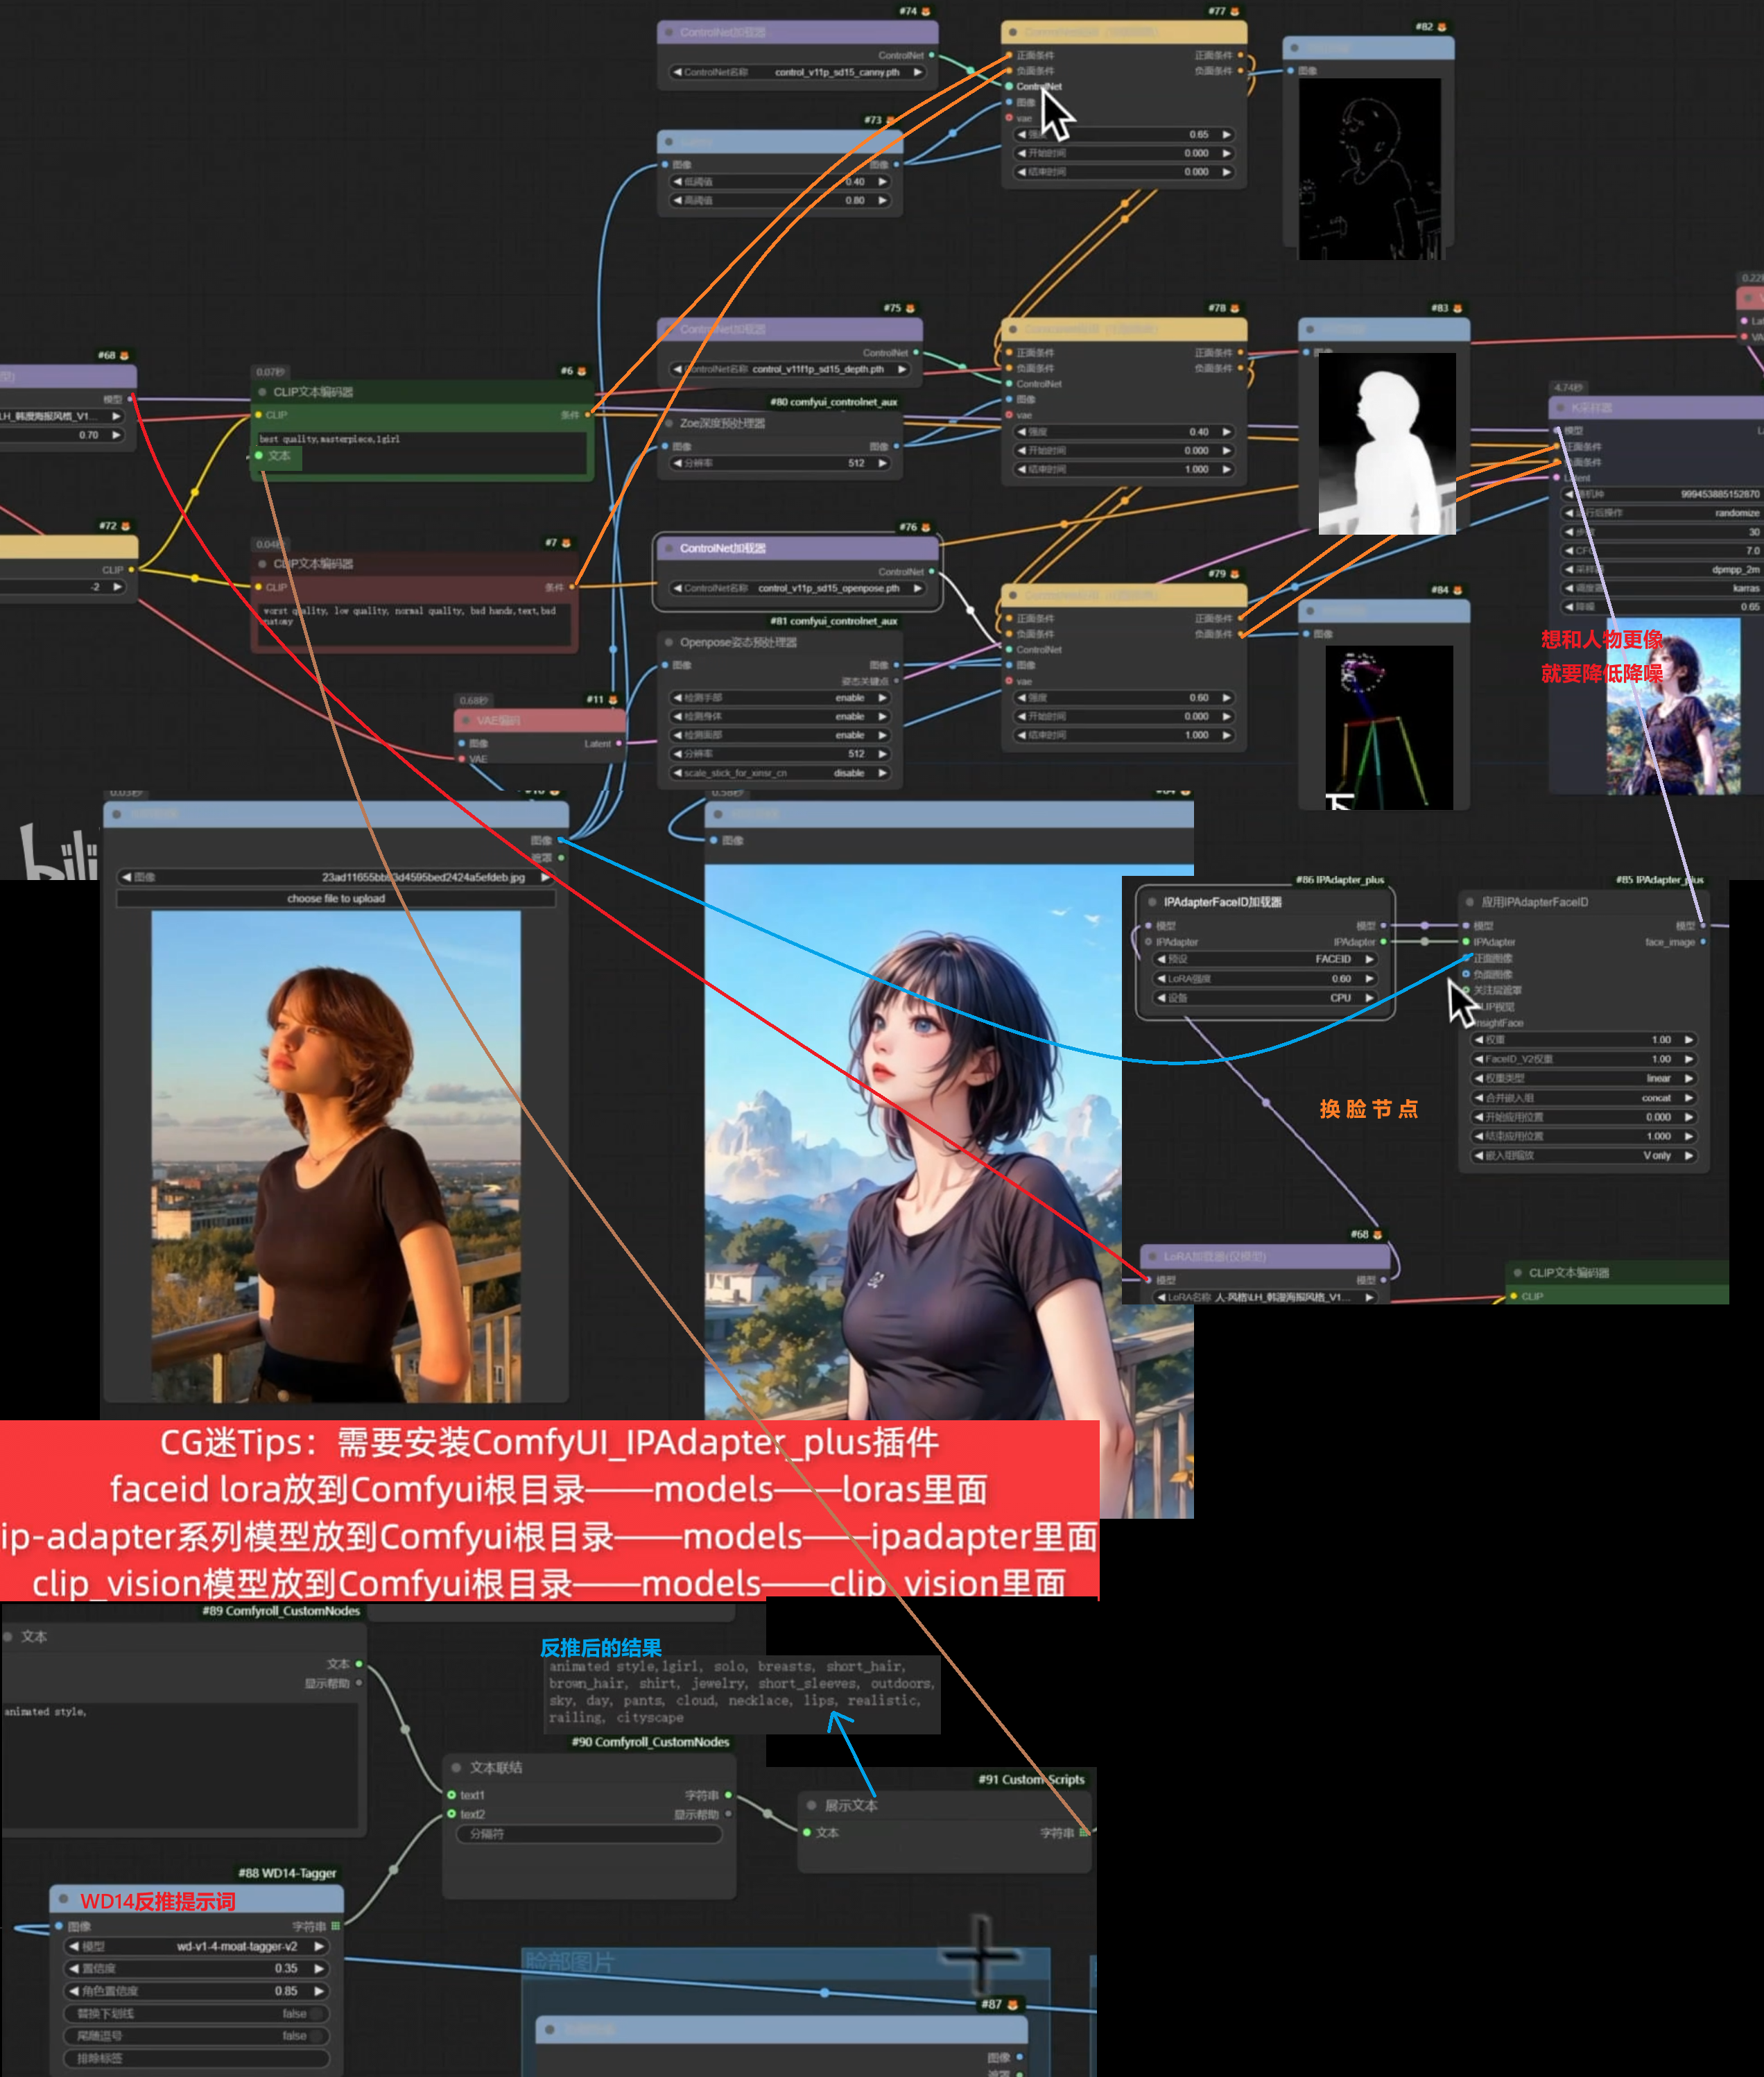Click the Zoe深度预处理器 node collapse dot
The width and height of the screenshot is (1764, 2077).
tap(669, 423)
